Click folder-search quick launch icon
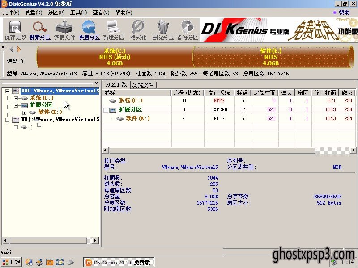Viewport: 358px width, 268px height. (x=50, y=263)
